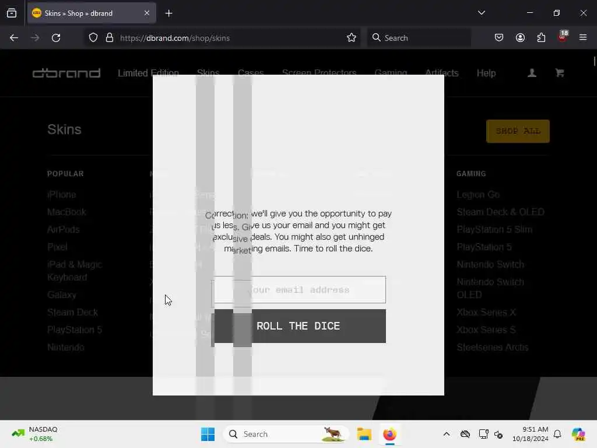Click the email address field
597x448 pixels.
tap(298, 289)
